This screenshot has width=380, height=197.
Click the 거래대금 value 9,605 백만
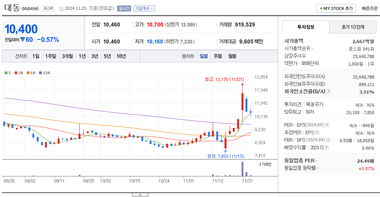click(x=251, y=41)
